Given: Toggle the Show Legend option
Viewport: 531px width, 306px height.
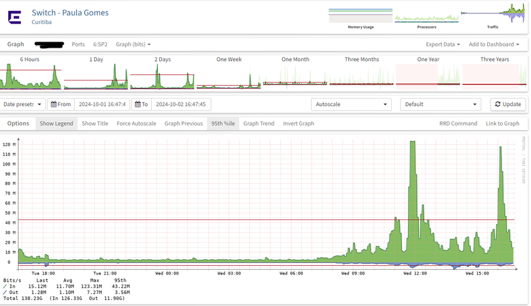Looking at the screenshot, I should coord(56,123).
